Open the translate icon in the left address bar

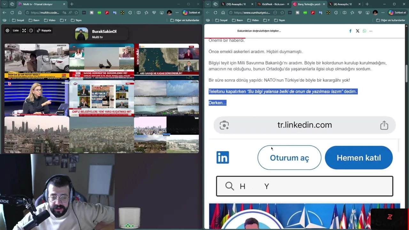[64, 12]
